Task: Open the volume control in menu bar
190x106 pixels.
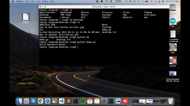Action: pos(134,1)
